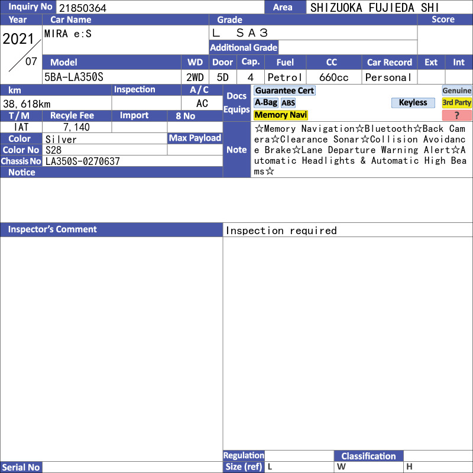
Task: Click the car name MIRA e:S
Action: click(68, 34)
